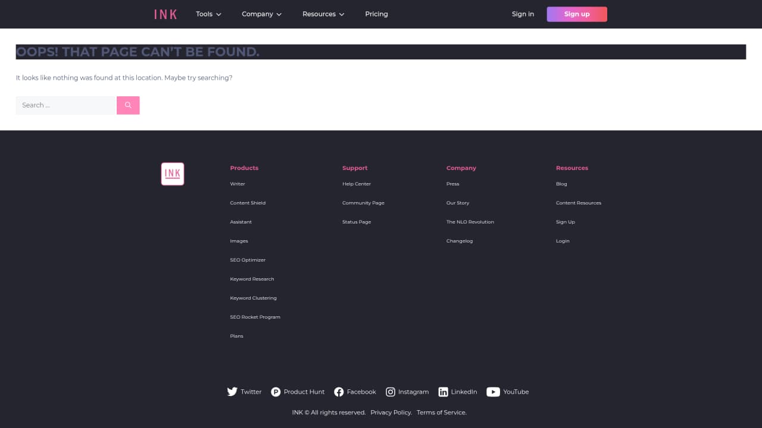
Task: Click the footer Login link
Action: click(563, 241)
